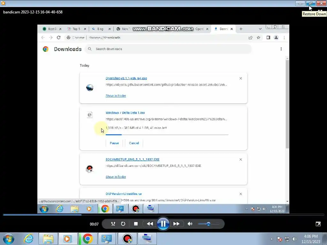Click the media player volume slider
The width and height of the screenshot is (327, 245).
(208, 224)
